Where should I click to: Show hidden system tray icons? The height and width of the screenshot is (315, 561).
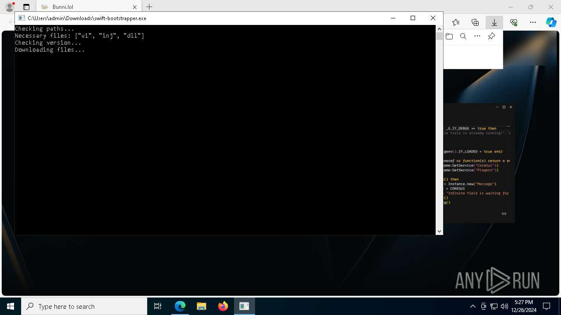pos(472,306)
